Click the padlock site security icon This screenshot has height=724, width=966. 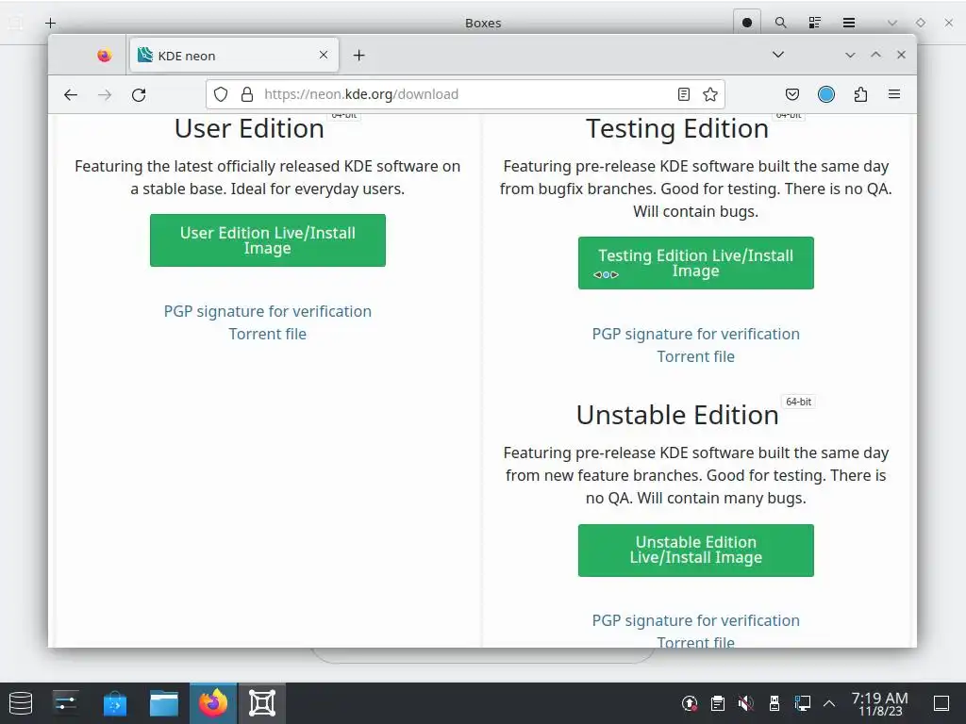(x=247, y=94)
